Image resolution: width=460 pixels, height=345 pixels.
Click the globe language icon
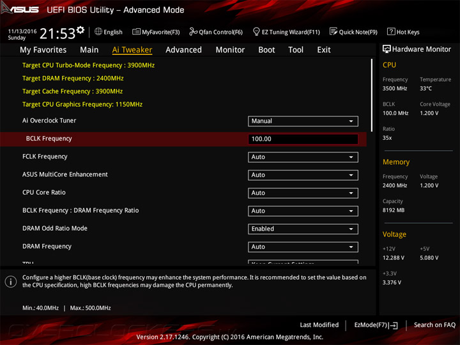pyautogui.click(x=98, y=32)
